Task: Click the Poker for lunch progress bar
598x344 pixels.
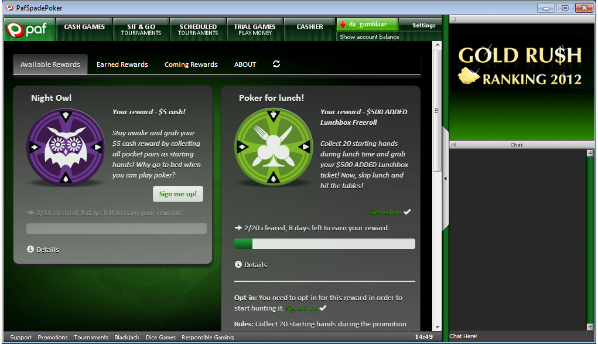Action: (x=324, y=244)
